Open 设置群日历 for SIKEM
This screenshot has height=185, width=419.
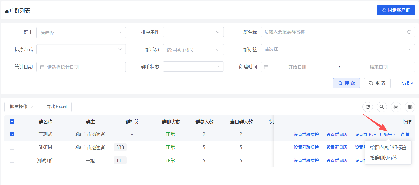click(x=337, y=147)
